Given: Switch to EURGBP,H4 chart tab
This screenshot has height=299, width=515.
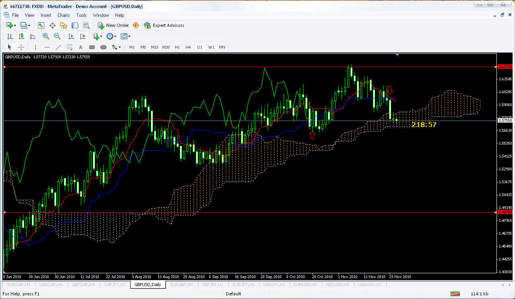Looking at the screenshot, I should 182,285.
